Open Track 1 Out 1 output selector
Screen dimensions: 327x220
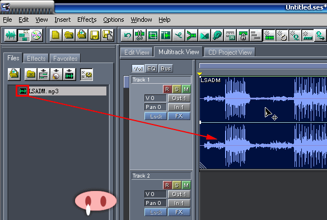pyautogui.click(x=179, y=98)
